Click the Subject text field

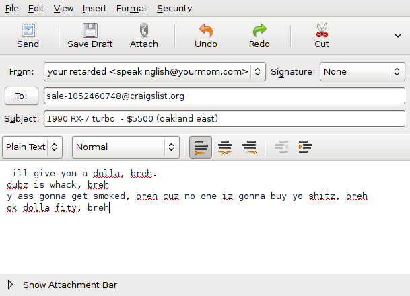pyautogui.click(x=224, y=119)
